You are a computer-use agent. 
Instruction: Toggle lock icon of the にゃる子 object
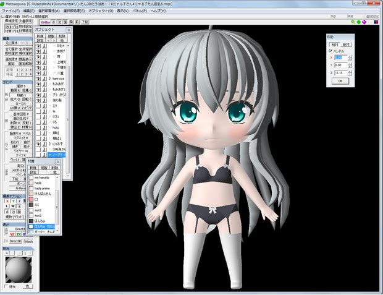[x=44, y=144]
